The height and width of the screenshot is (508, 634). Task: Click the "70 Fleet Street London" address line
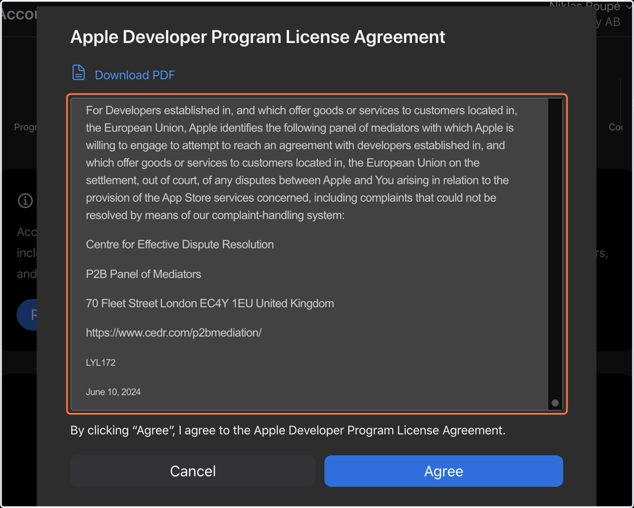click(210, 304)
